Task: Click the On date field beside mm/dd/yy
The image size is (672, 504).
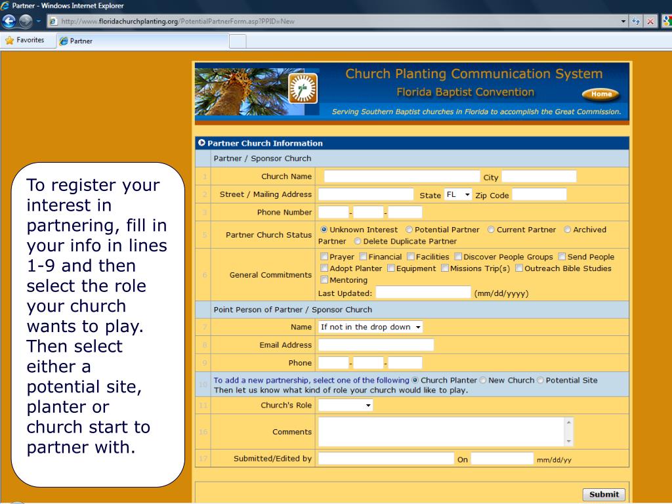Action: point(502,458)
